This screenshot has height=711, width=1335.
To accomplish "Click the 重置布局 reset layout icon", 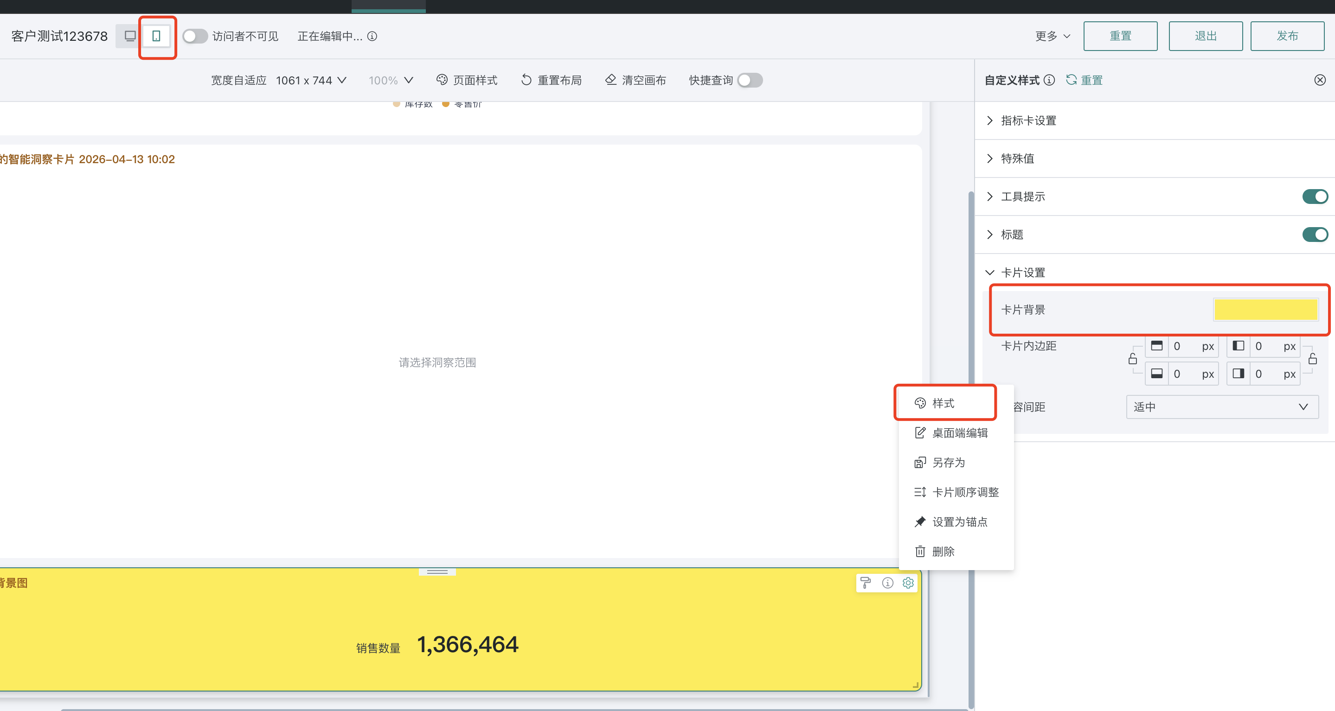I will click(525, 80).
